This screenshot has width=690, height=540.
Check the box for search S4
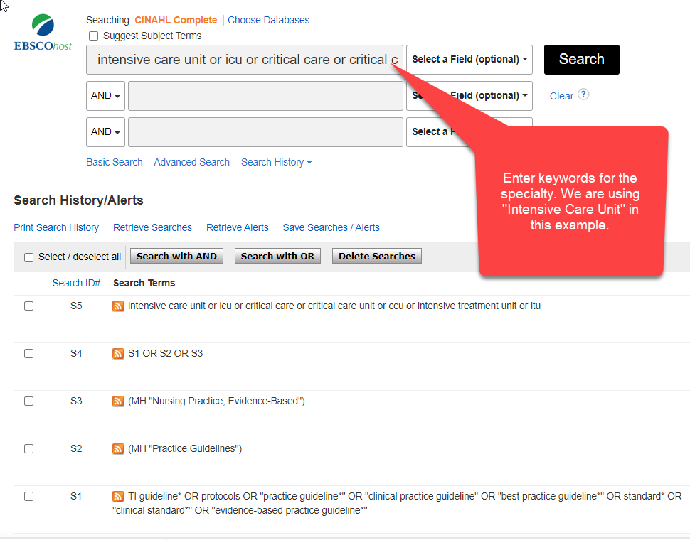click(x=28, y=353)
